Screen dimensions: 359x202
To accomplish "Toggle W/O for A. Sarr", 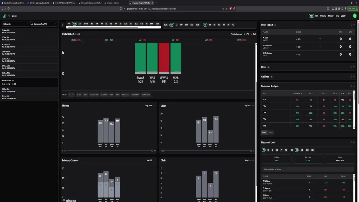I will click(x=350, y=39).
